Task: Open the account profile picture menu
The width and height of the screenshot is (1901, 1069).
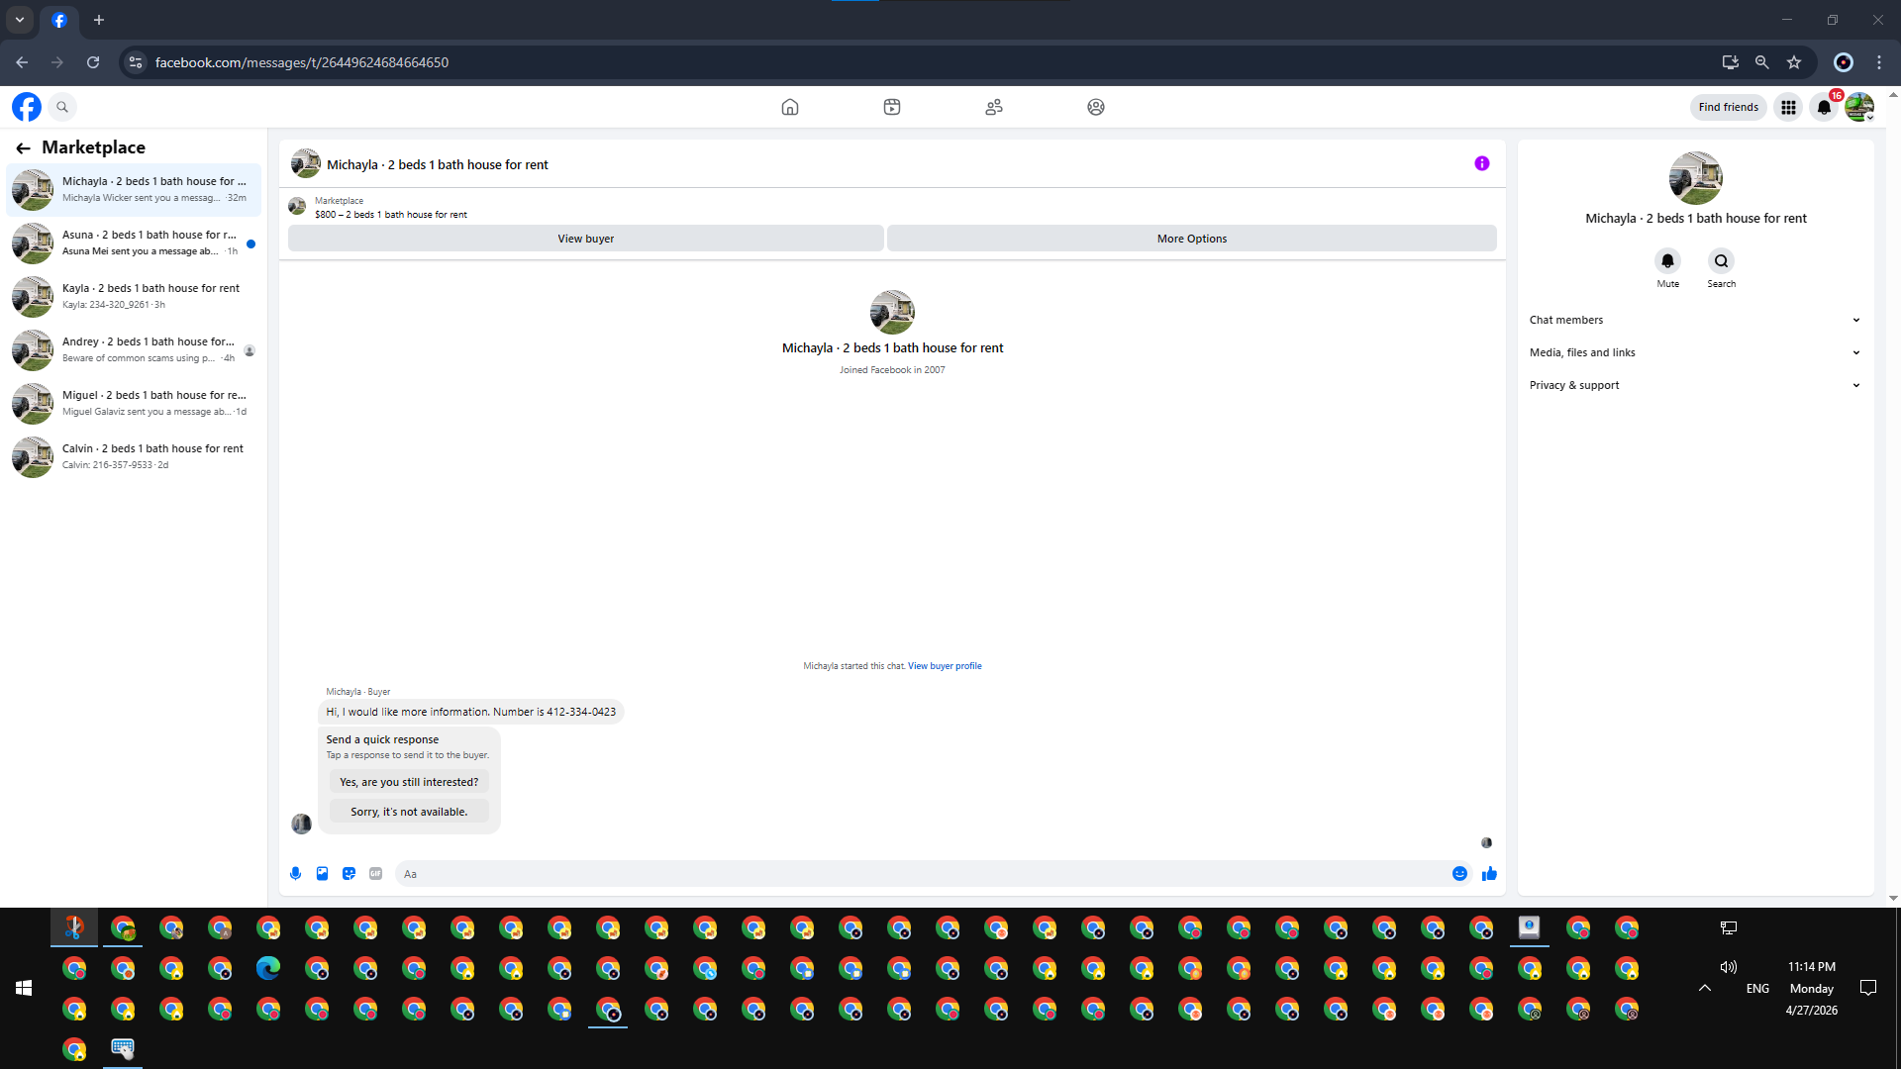Action: point(1859,107)
